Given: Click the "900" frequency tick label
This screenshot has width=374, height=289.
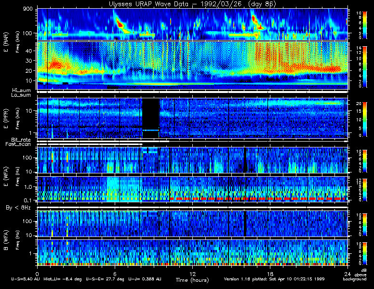Looking at the screenshot, I should click(x=28, y=9).
